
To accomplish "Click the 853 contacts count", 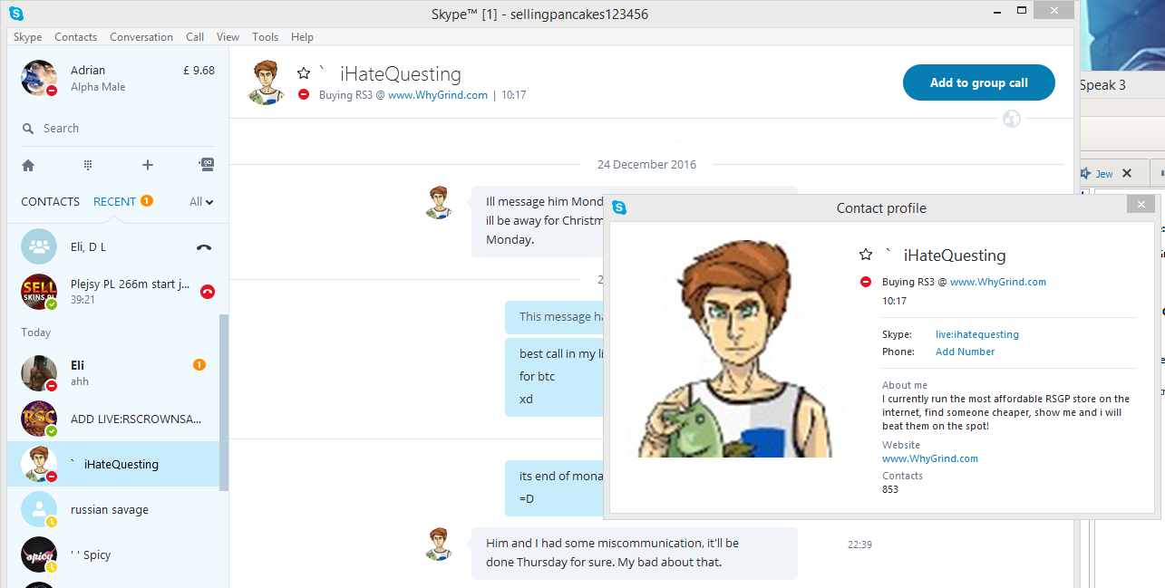I will pos(890,489).
